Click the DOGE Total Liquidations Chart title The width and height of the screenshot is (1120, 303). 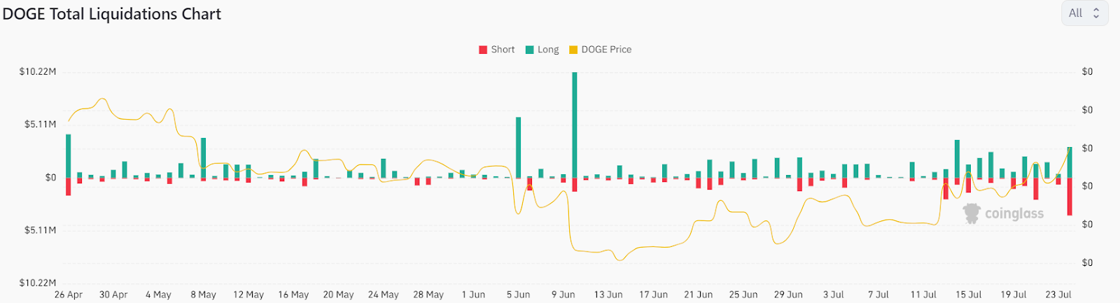coord(112,14)
